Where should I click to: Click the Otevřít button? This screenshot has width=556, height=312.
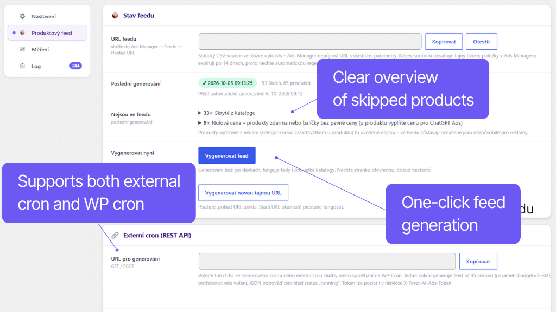click(x=481, y=42)
